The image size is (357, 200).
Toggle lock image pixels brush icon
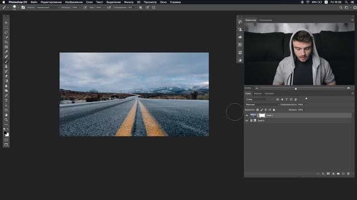tap(262, 110)
